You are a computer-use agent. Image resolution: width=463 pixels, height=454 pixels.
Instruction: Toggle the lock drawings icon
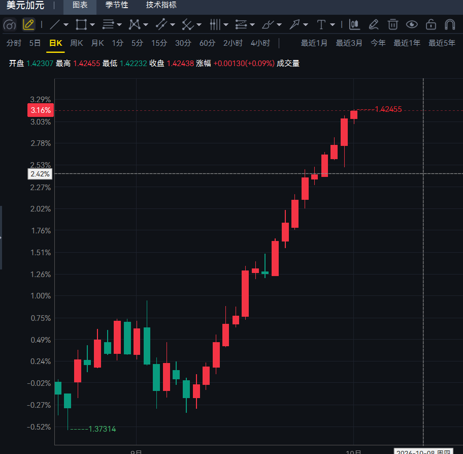point(431,24)
